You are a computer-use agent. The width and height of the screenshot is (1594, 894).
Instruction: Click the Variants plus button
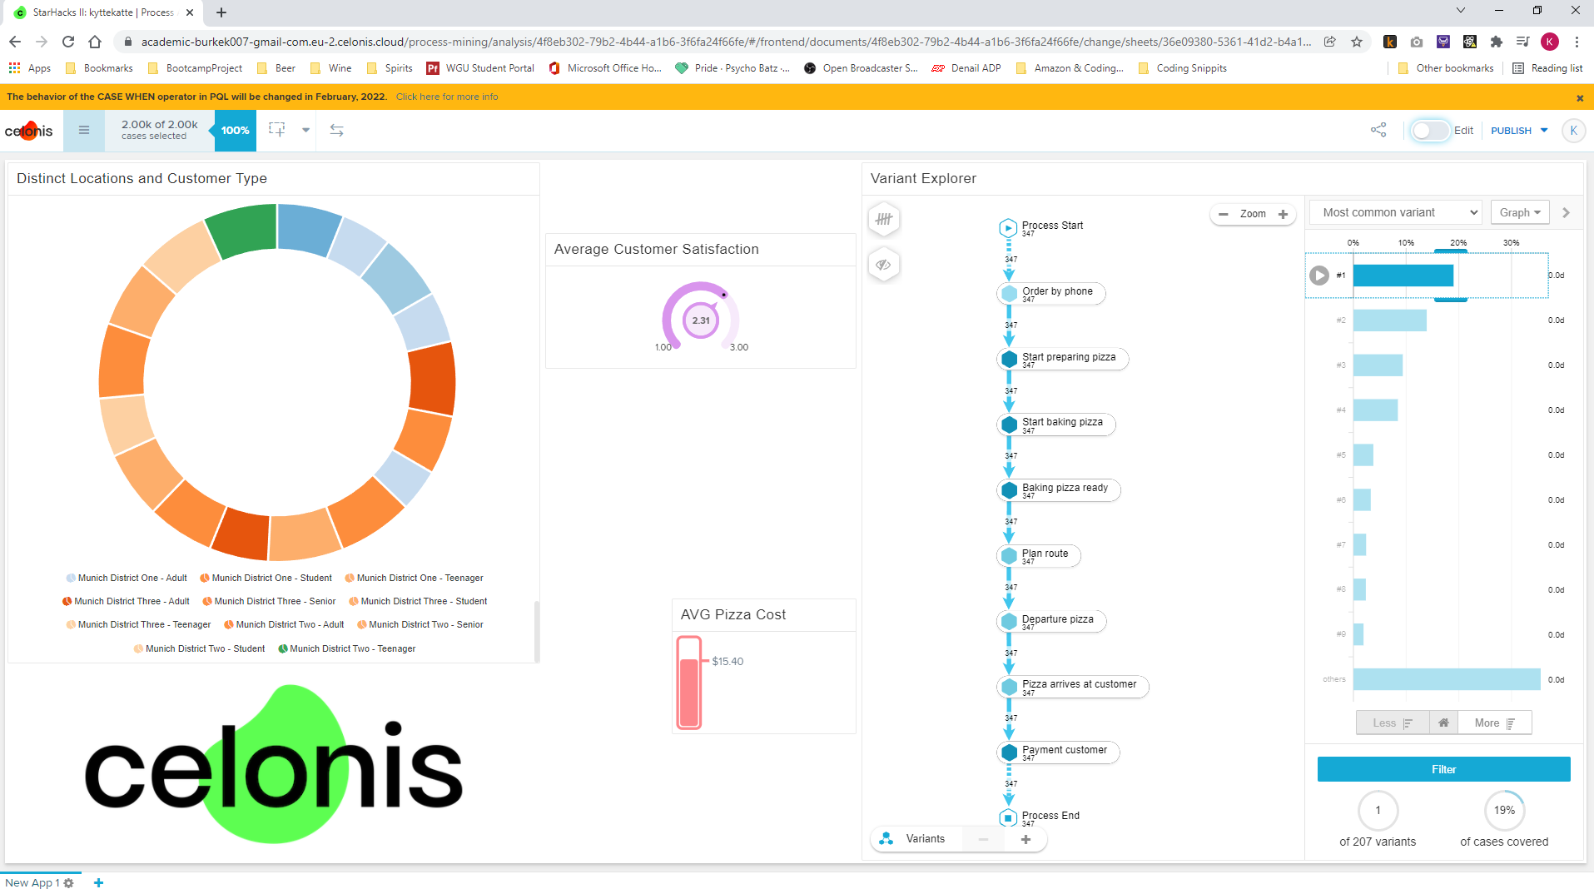click(x=1025, y=839)
